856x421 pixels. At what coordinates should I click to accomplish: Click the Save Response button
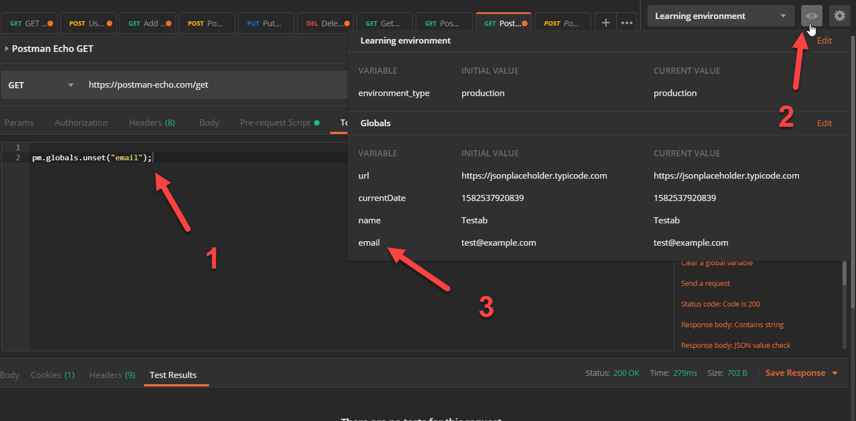tap(795, 373)
